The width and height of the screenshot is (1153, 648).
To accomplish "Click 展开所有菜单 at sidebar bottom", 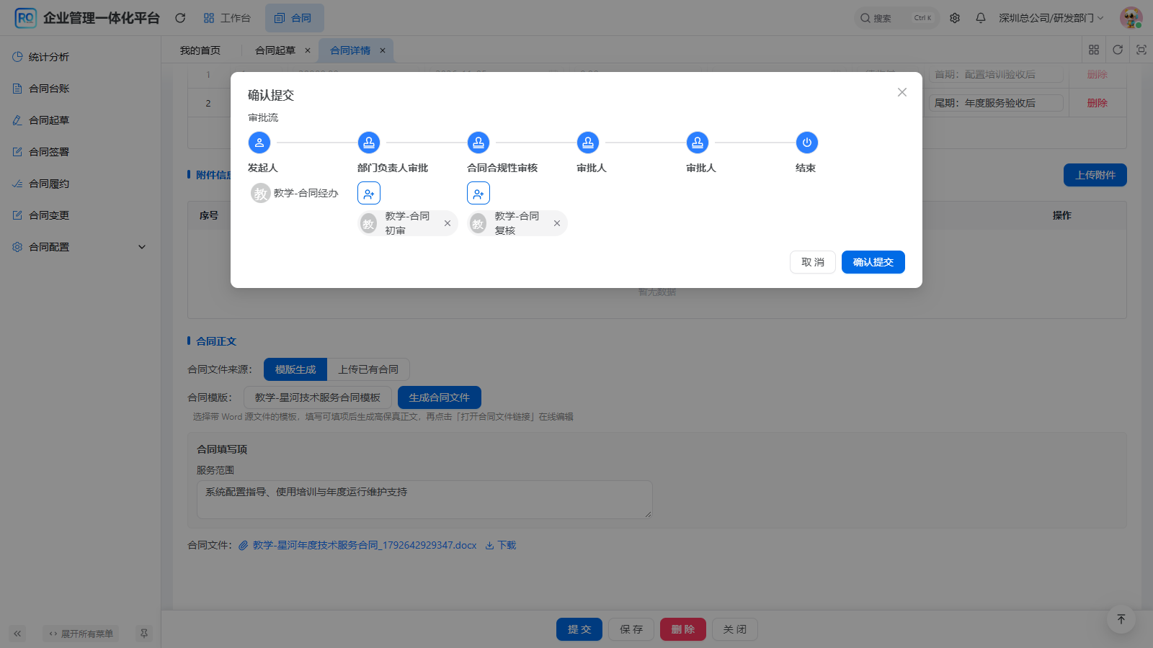I will [81, 634].
